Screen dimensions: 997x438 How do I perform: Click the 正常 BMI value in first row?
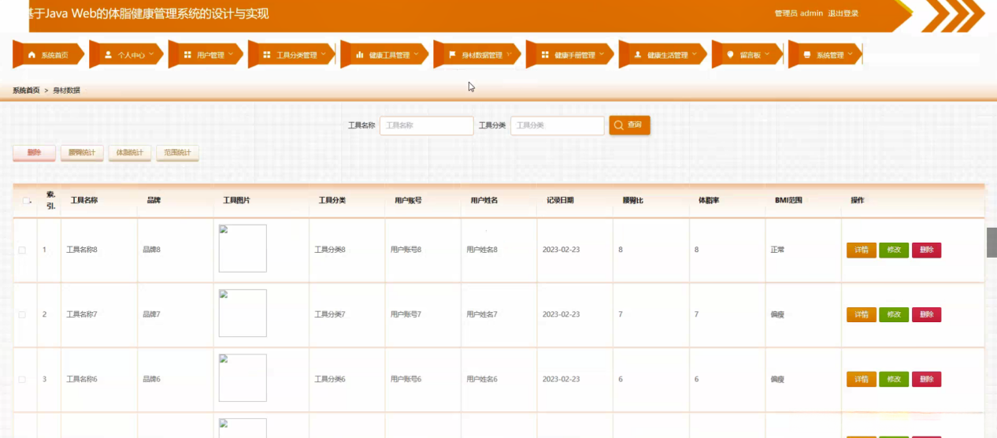[x=777, y=250]
